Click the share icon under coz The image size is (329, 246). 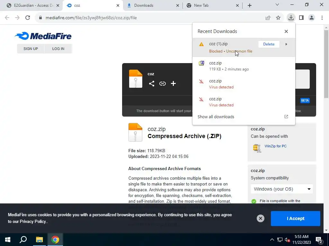(x=152, y=84)
